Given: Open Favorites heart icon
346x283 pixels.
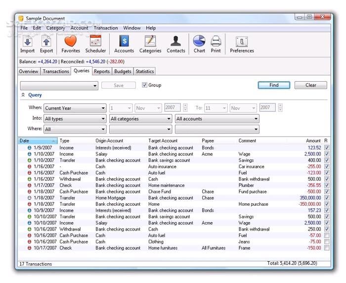Looking at the screenshot, I should click(71, 42).
